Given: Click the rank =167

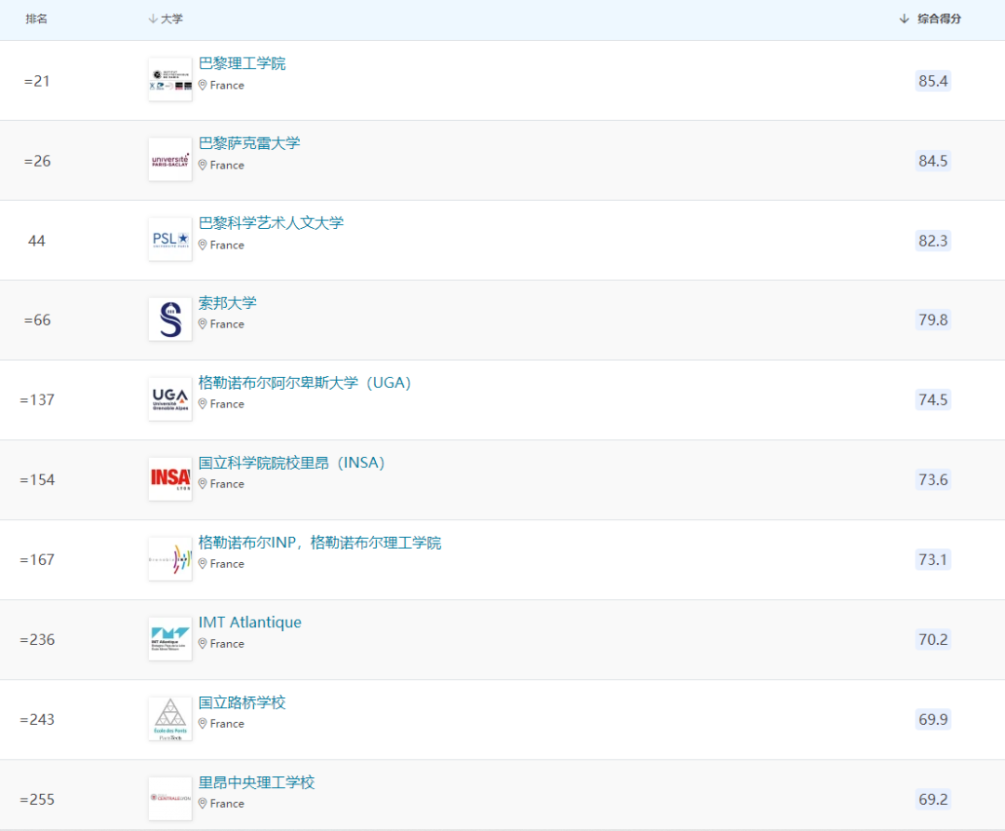Looking at the screenshot, I should (37, 560).
